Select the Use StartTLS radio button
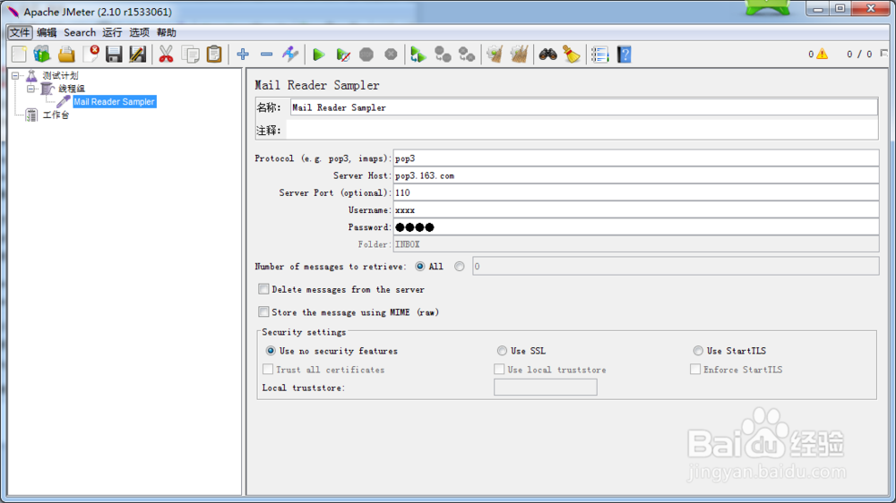The height and width of the screenshot is (503, 896). [698, 351]
